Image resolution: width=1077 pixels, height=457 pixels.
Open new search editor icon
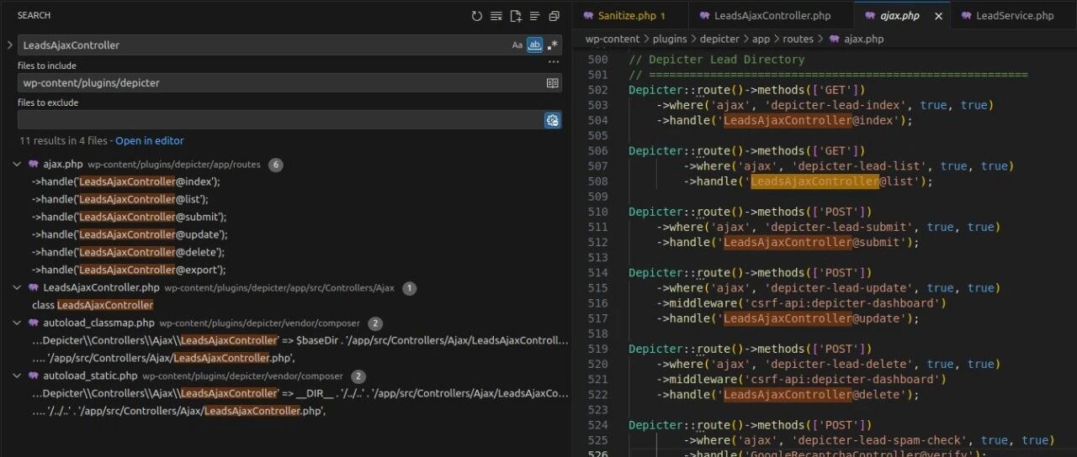point(516,16)
